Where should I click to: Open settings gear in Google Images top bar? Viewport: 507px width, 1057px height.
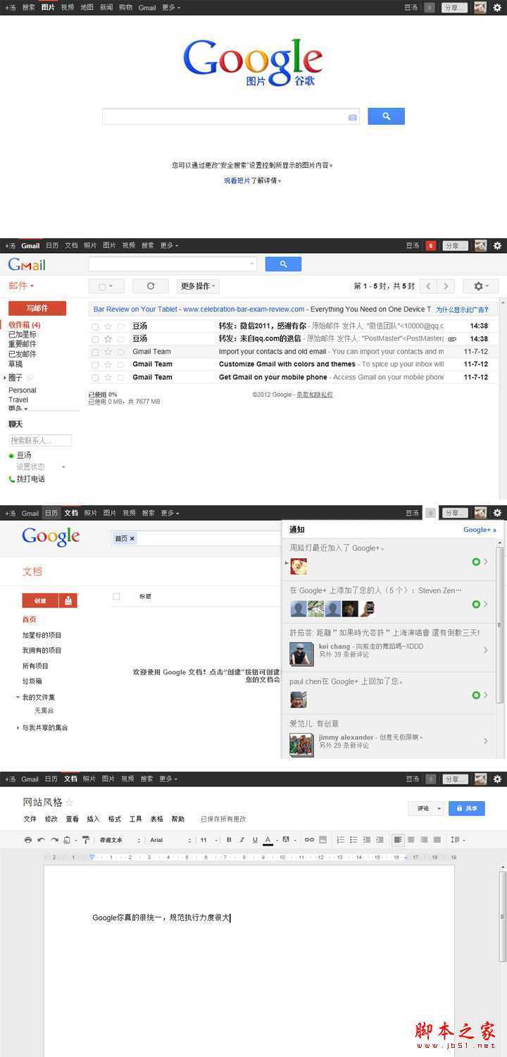click(497, 8)
